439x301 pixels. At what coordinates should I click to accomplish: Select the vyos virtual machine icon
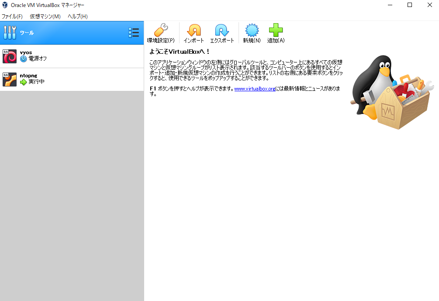tap(10, 56)
